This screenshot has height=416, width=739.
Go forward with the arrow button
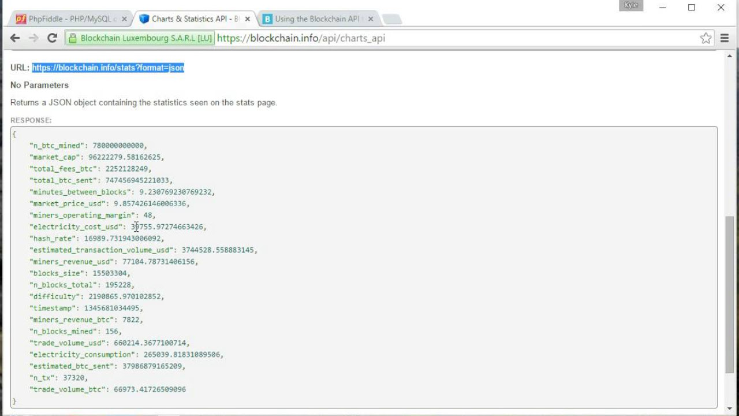click(x=33, y=38)
